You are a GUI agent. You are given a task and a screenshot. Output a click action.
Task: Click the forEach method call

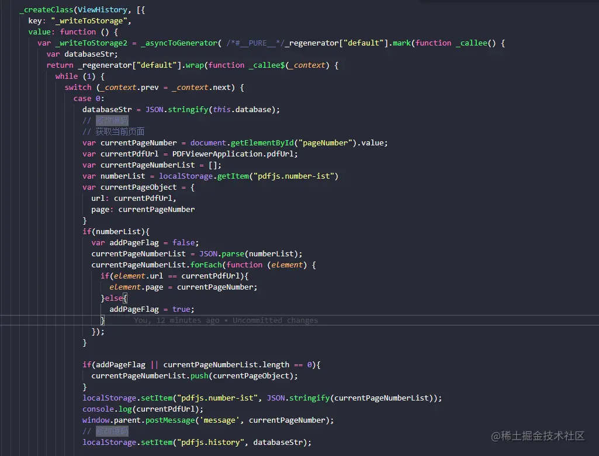(x=206, y=264)
